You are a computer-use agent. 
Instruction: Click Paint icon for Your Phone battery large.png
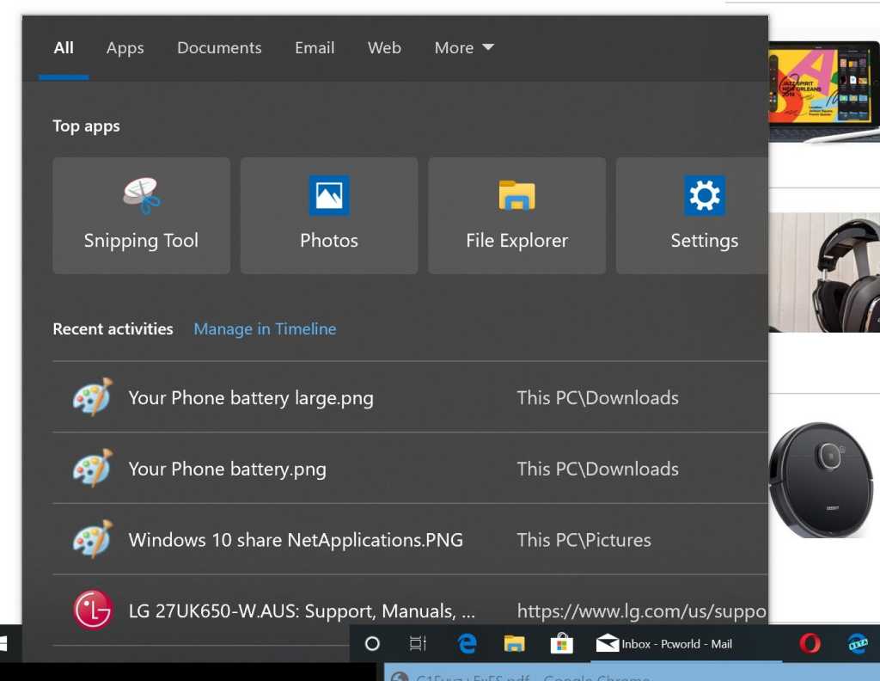[93, 397]
